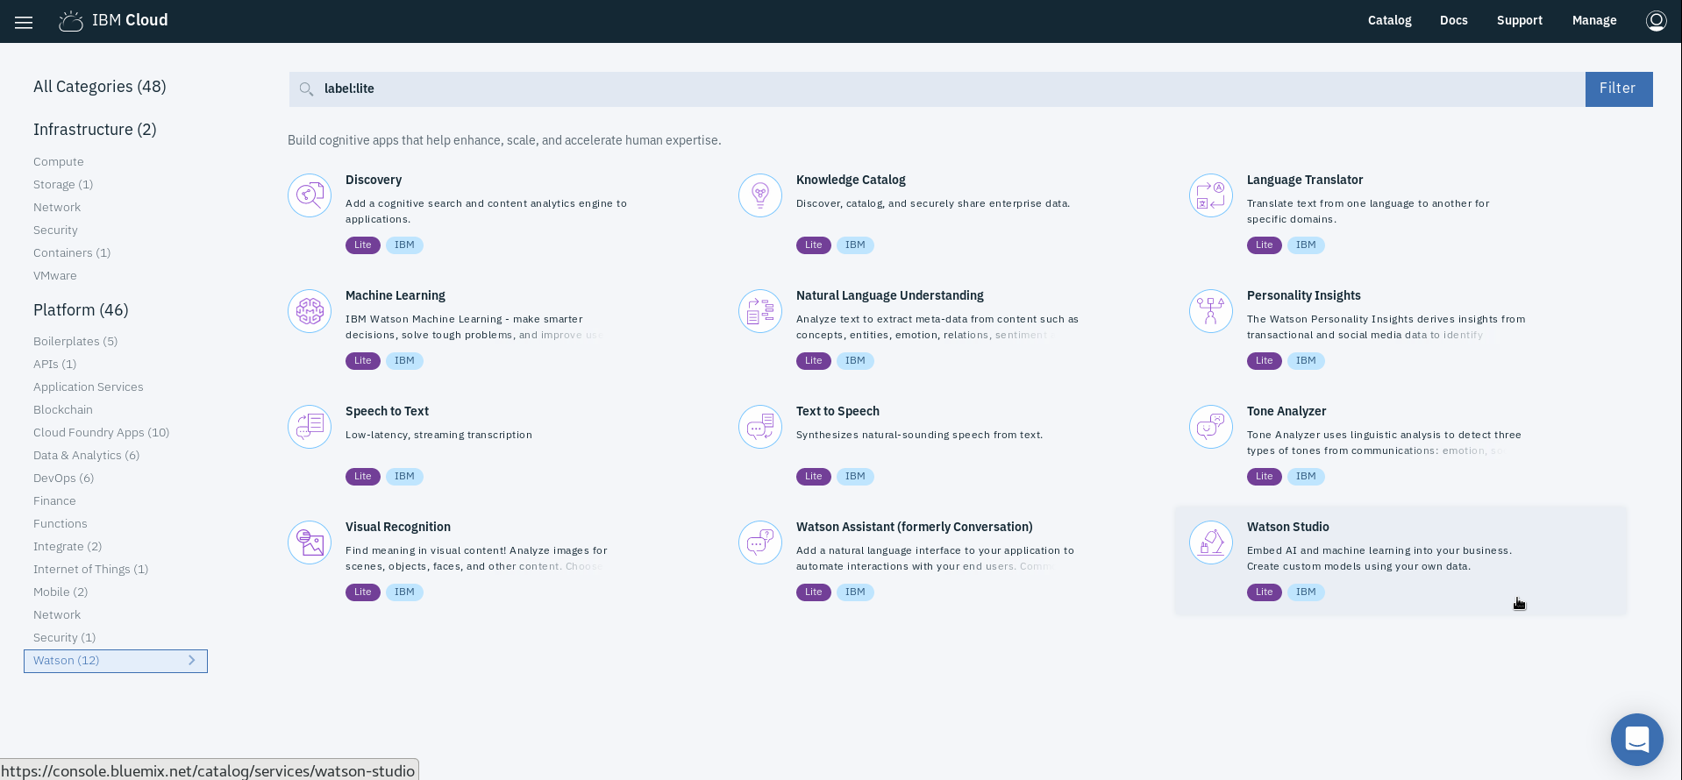Viewport: 1682px width, 780px height.
Task: Open the Machine Learning service icon
Action: point(310,311)
